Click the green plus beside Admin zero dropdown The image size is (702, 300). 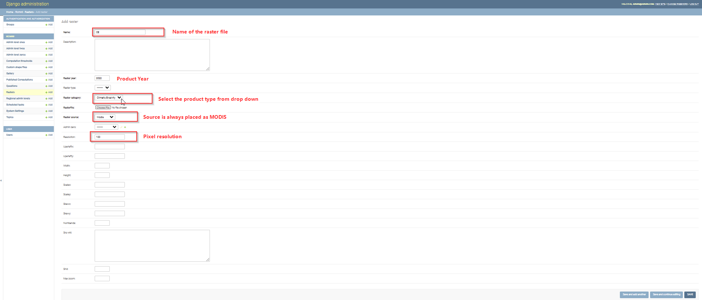pos(125,127)
